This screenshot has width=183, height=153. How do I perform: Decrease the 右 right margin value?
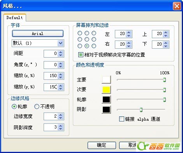[x=129, y=46]
